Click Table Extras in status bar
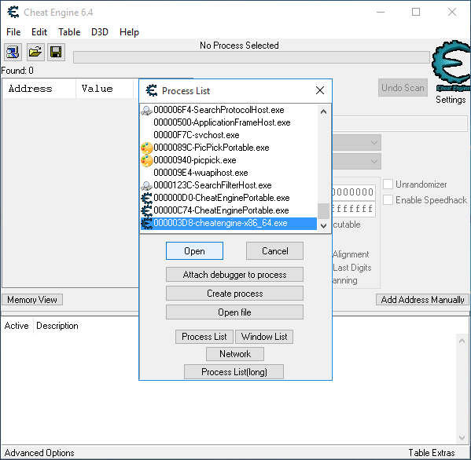The height and width of the screenshot is (460, 471). click(x=432, y=452)
